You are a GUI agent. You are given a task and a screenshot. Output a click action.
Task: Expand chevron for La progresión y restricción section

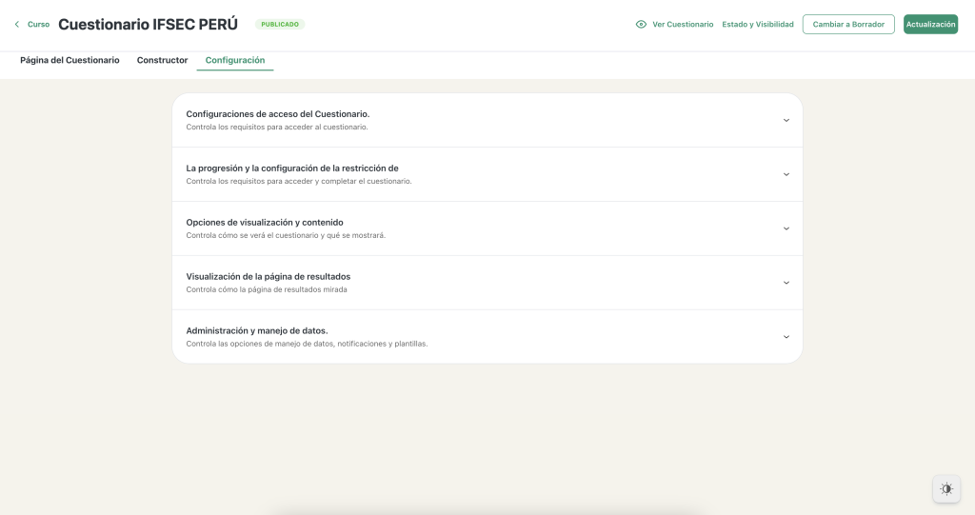(786, 175)
